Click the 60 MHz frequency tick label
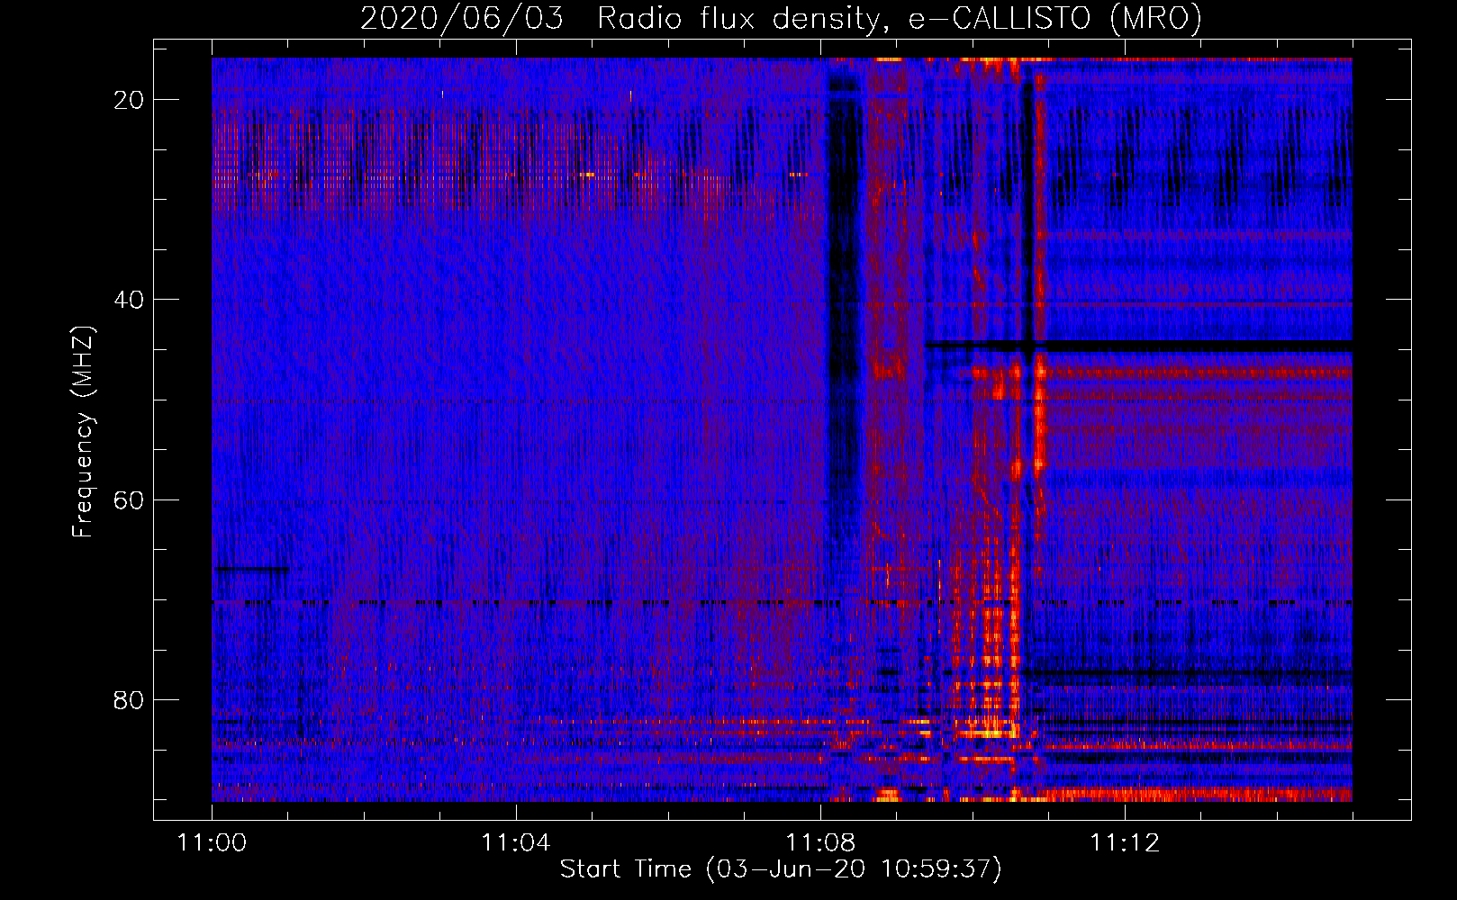Image resolution: width=1457 pixels, height=900 pixels. click(x=129, y=499)
